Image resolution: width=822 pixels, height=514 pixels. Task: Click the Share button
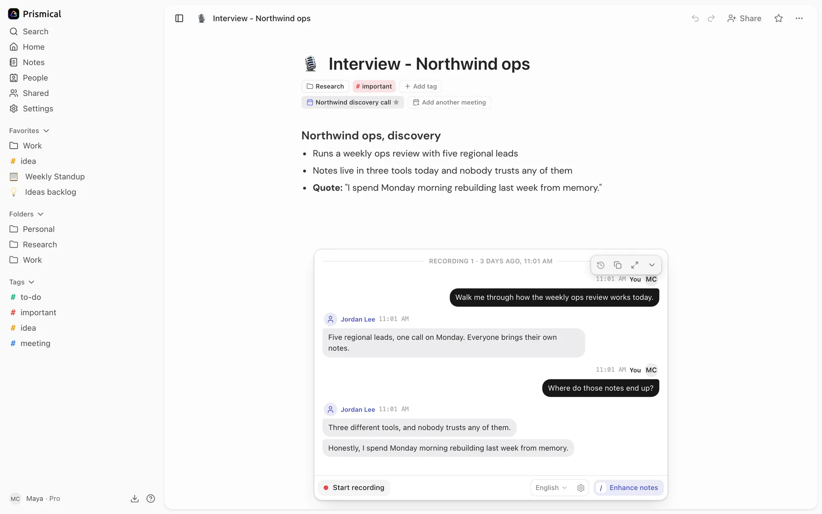[745, 18]
